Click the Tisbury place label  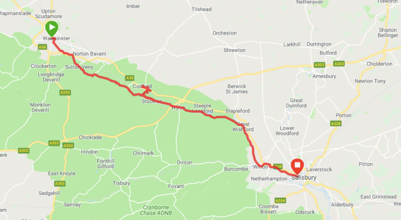pyautogui.click(x=121, y=183)
